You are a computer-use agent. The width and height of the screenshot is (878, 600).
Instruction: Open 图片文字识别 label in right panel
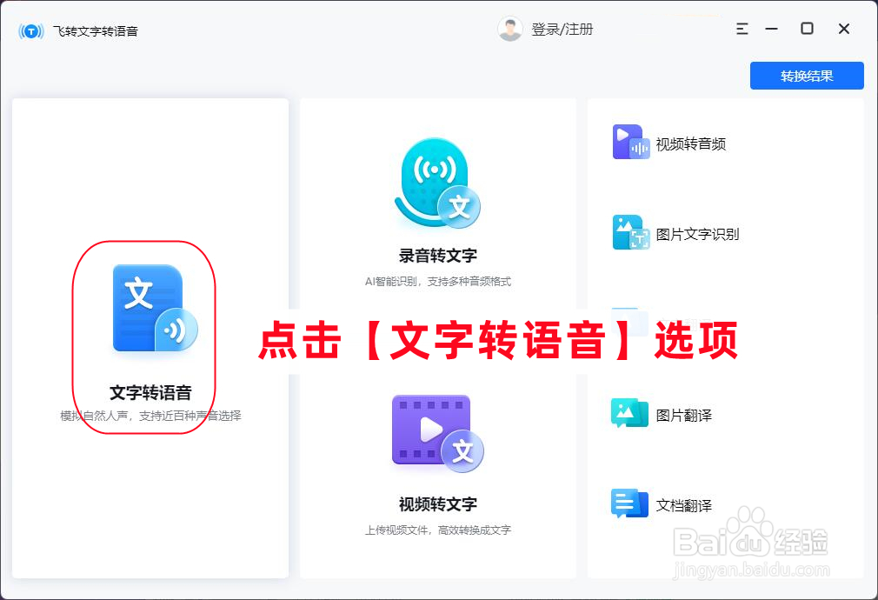(x=698, y=234)
